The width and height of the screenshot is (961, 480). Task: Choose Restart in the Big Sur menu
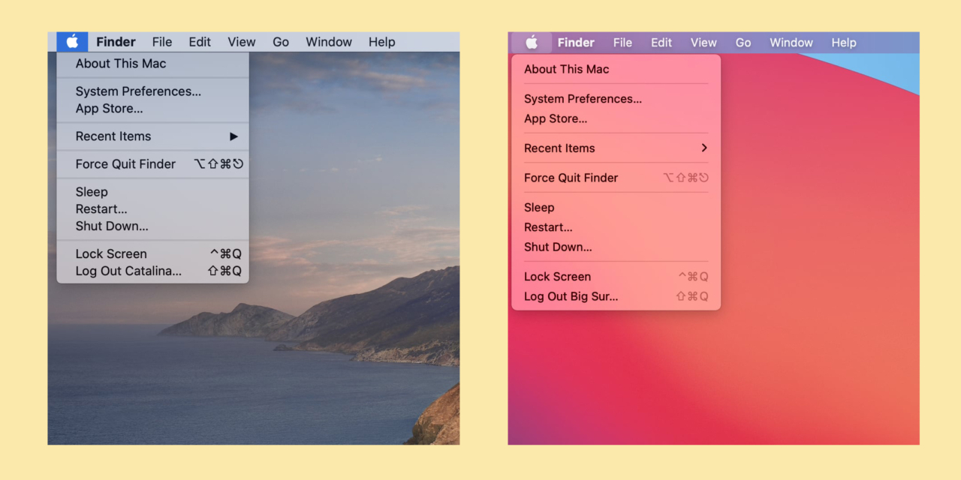tap(548, 227)
